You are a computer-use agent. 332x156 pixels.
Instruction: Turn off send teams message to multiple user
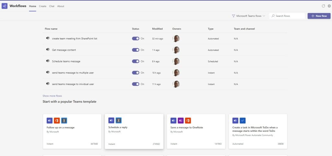[136, 73]
